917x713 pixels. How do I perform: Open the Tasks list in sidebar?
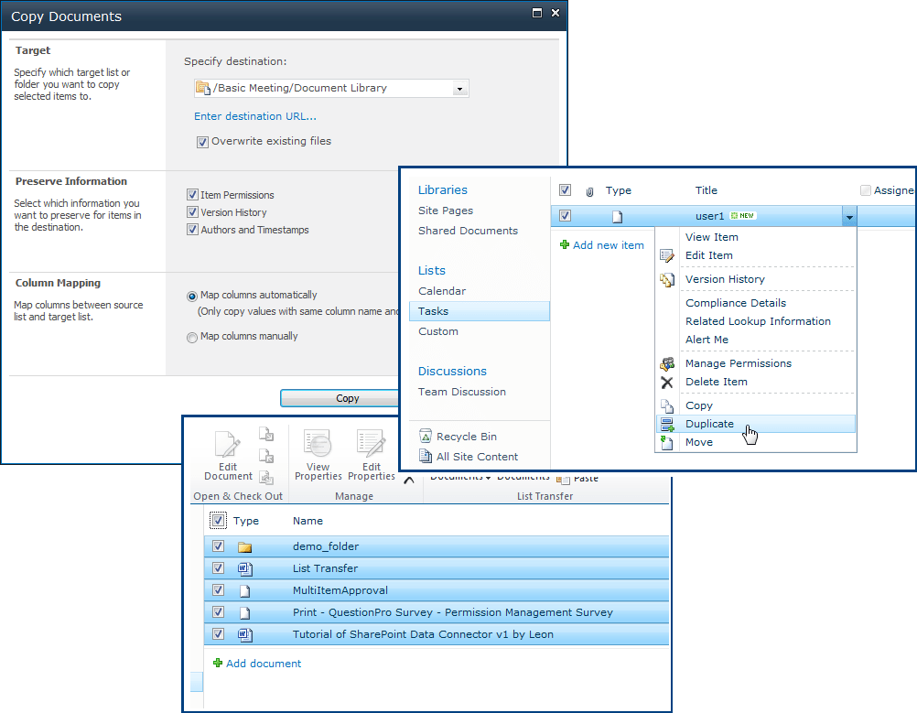(x=480, y=311)
